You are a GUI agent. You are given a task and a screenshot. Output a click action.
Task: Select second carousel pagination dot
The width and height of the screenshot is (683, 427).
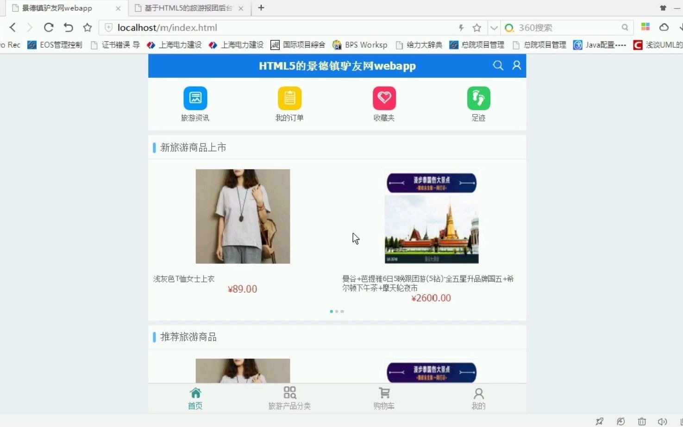(x=337, y=311)
